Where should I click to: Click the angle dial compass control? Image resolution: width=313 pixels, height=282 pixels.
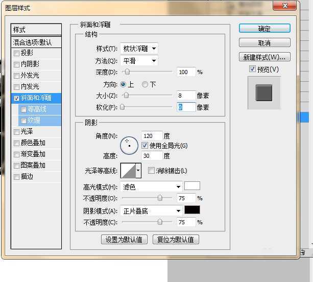tap(129, 145)
